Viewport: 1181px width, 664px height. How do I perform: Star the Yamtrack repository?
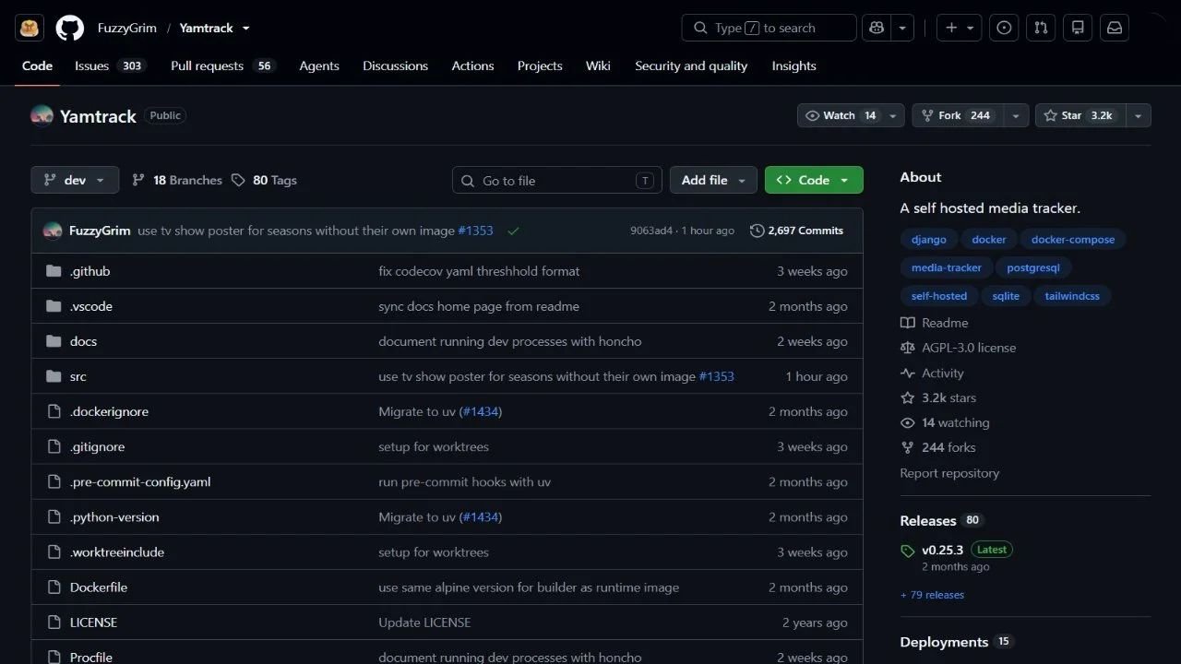point(1081,115)
